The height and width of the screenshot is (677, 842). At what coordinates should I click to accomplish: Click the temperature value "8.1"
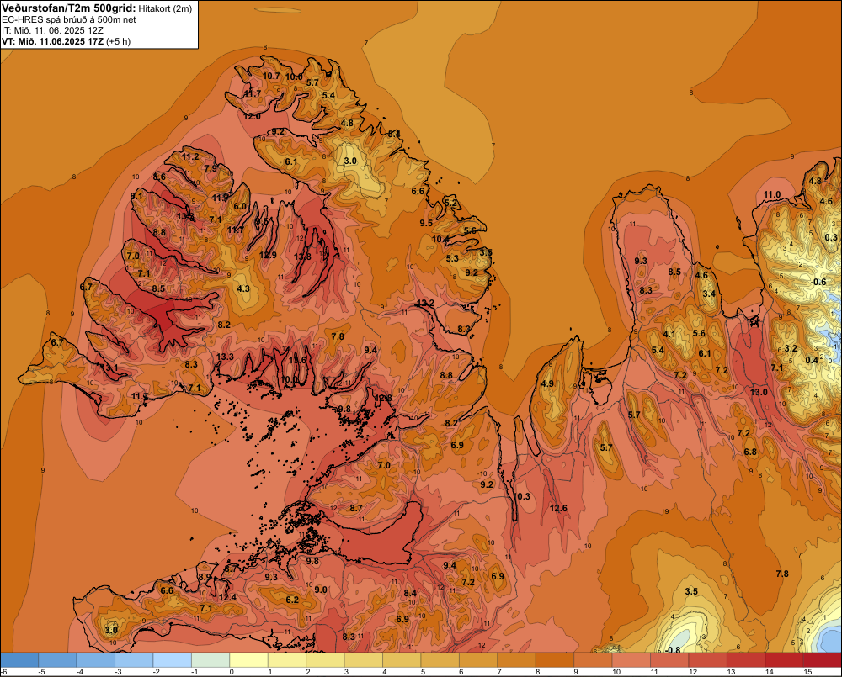[136, 196]
